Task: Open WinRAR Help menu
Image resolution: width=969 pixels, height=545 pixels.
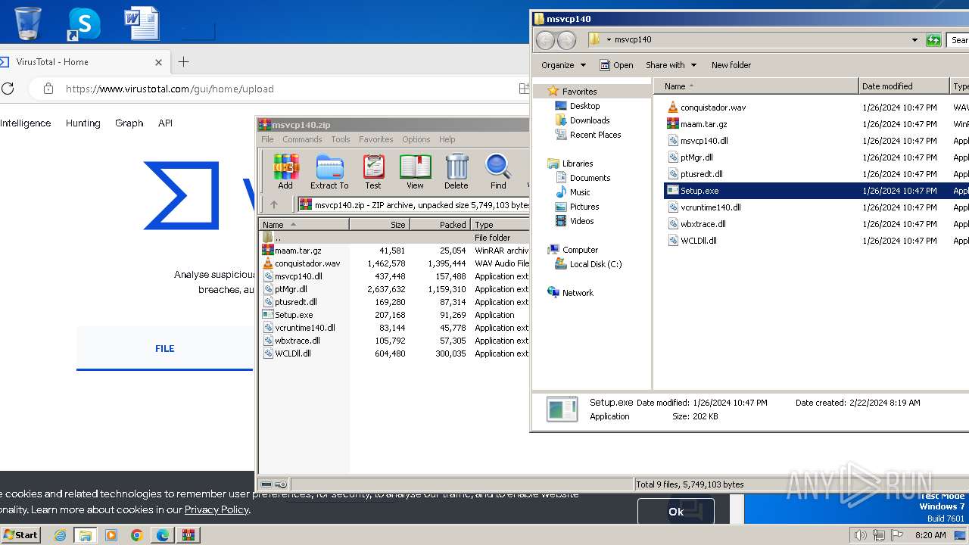Action: pyautogui.click(x=447, y=139)
